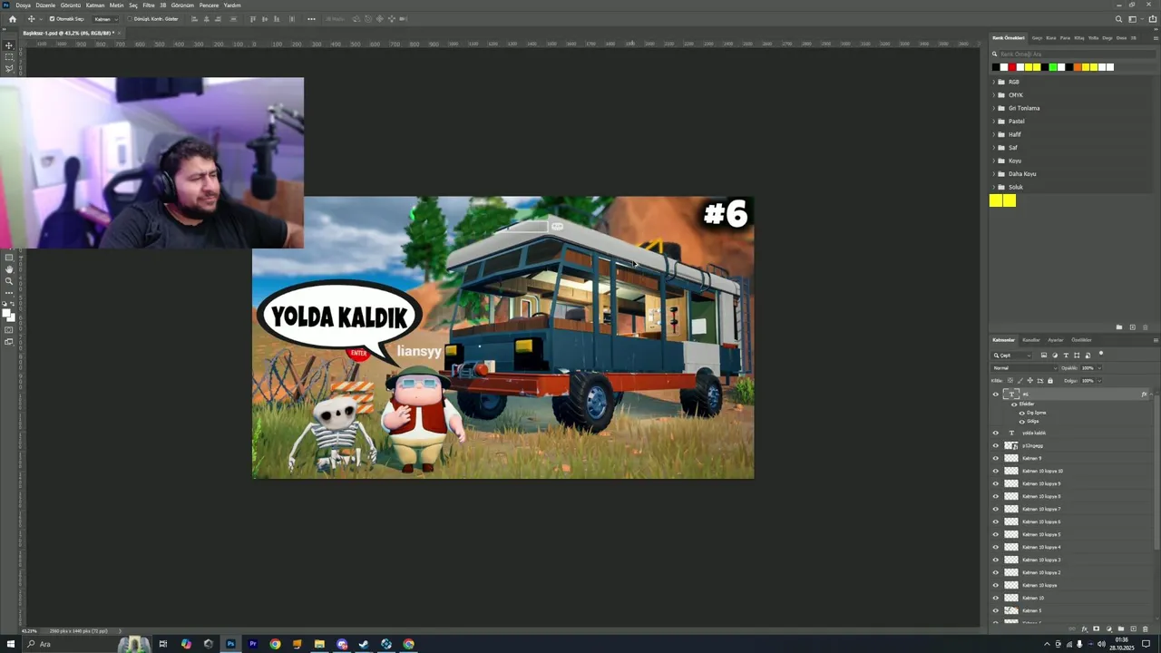Switch to the Ayarlar tab

[1056, 340]
